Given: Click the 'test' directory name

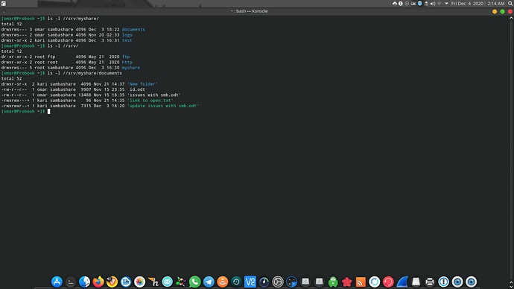Looking at the screenshot, I should [x=127, y=40].
